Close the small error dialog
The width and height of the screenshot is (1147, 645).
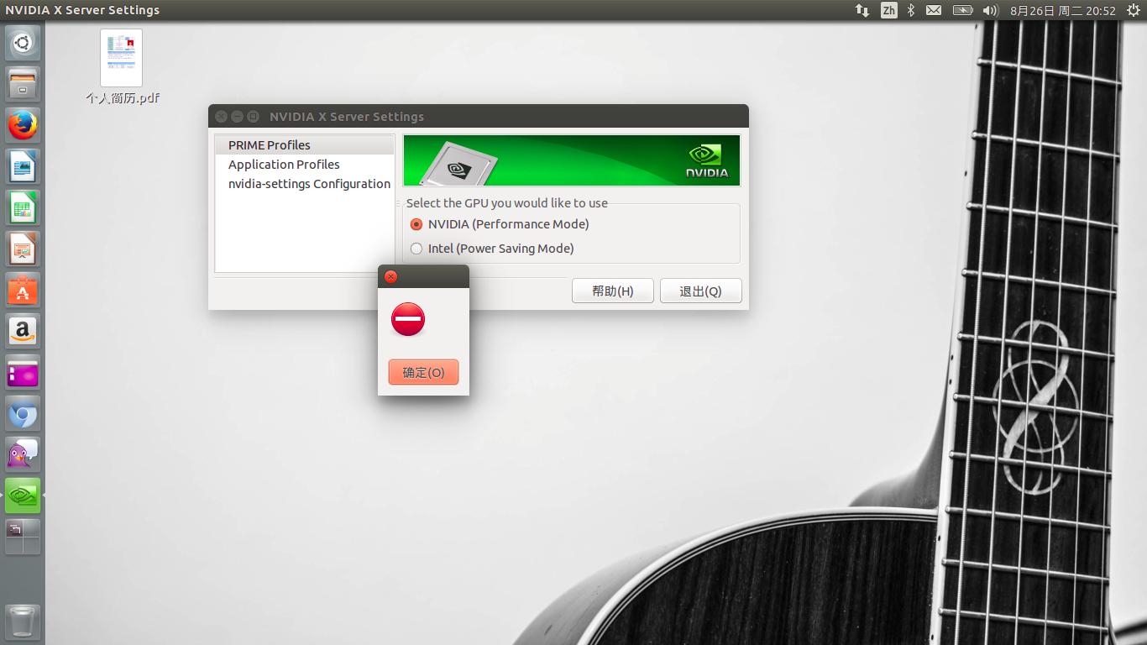390,276
